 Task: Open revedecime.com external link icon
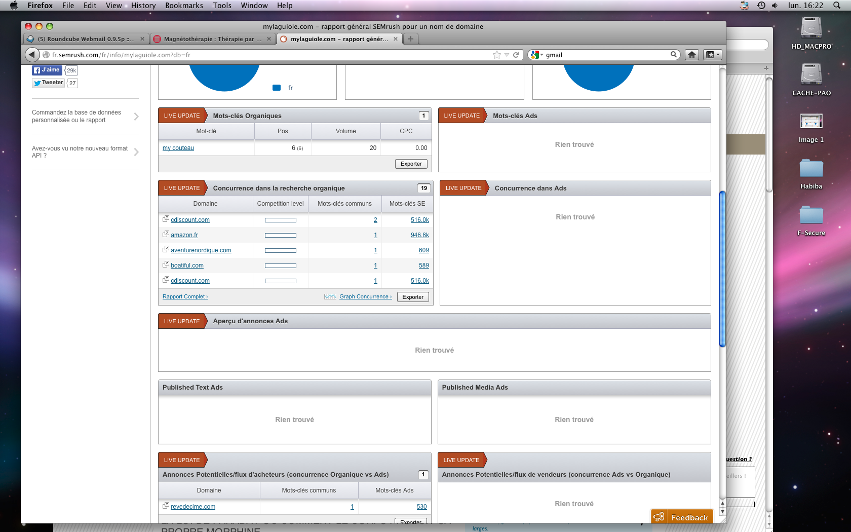click(166, 506)
